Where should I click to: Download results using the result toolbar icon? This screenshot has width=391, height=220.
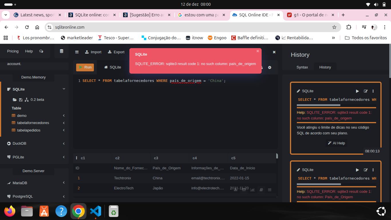236,190
